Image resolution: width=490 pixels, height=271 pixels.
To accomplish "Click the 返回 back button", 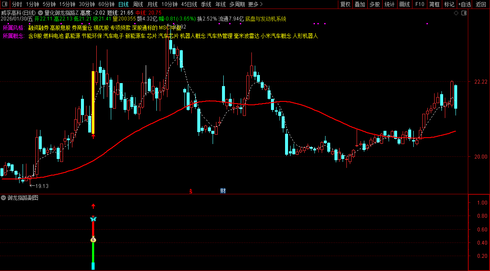I will coord(481,4).
